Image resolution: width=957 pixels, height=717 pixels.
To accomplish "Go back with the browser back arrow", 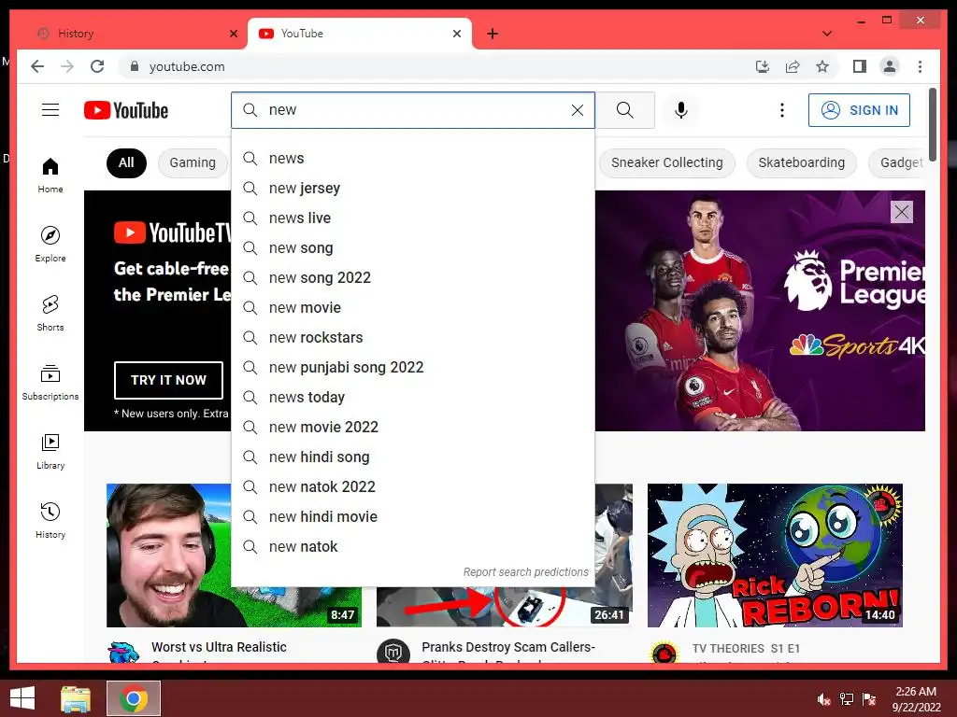I will [37, 66].
